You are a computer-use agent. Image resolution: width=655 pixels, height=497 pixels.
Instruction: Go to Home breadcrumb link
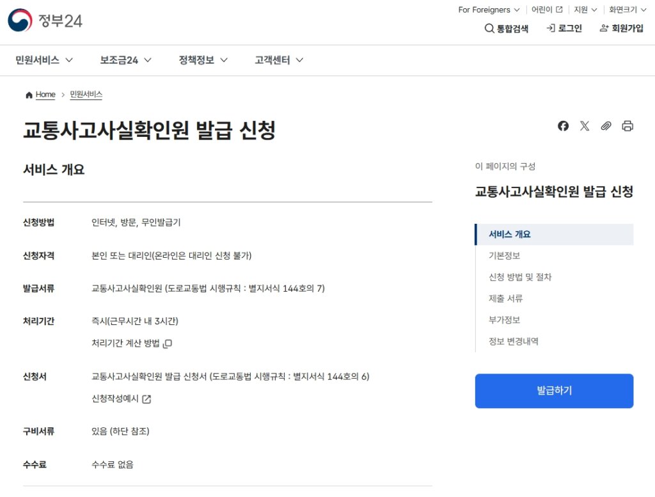(45, 95)
